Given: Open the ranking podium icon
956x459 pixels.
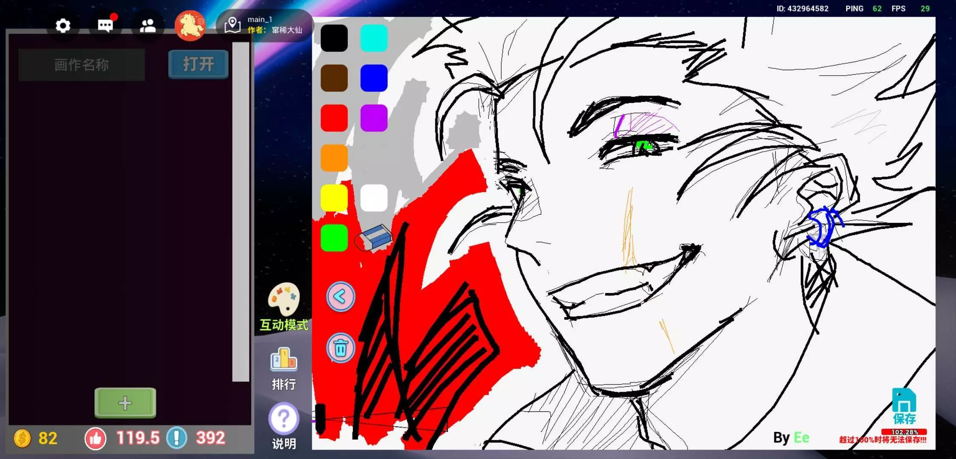Looking at the screenshot, I should [284, 360].
